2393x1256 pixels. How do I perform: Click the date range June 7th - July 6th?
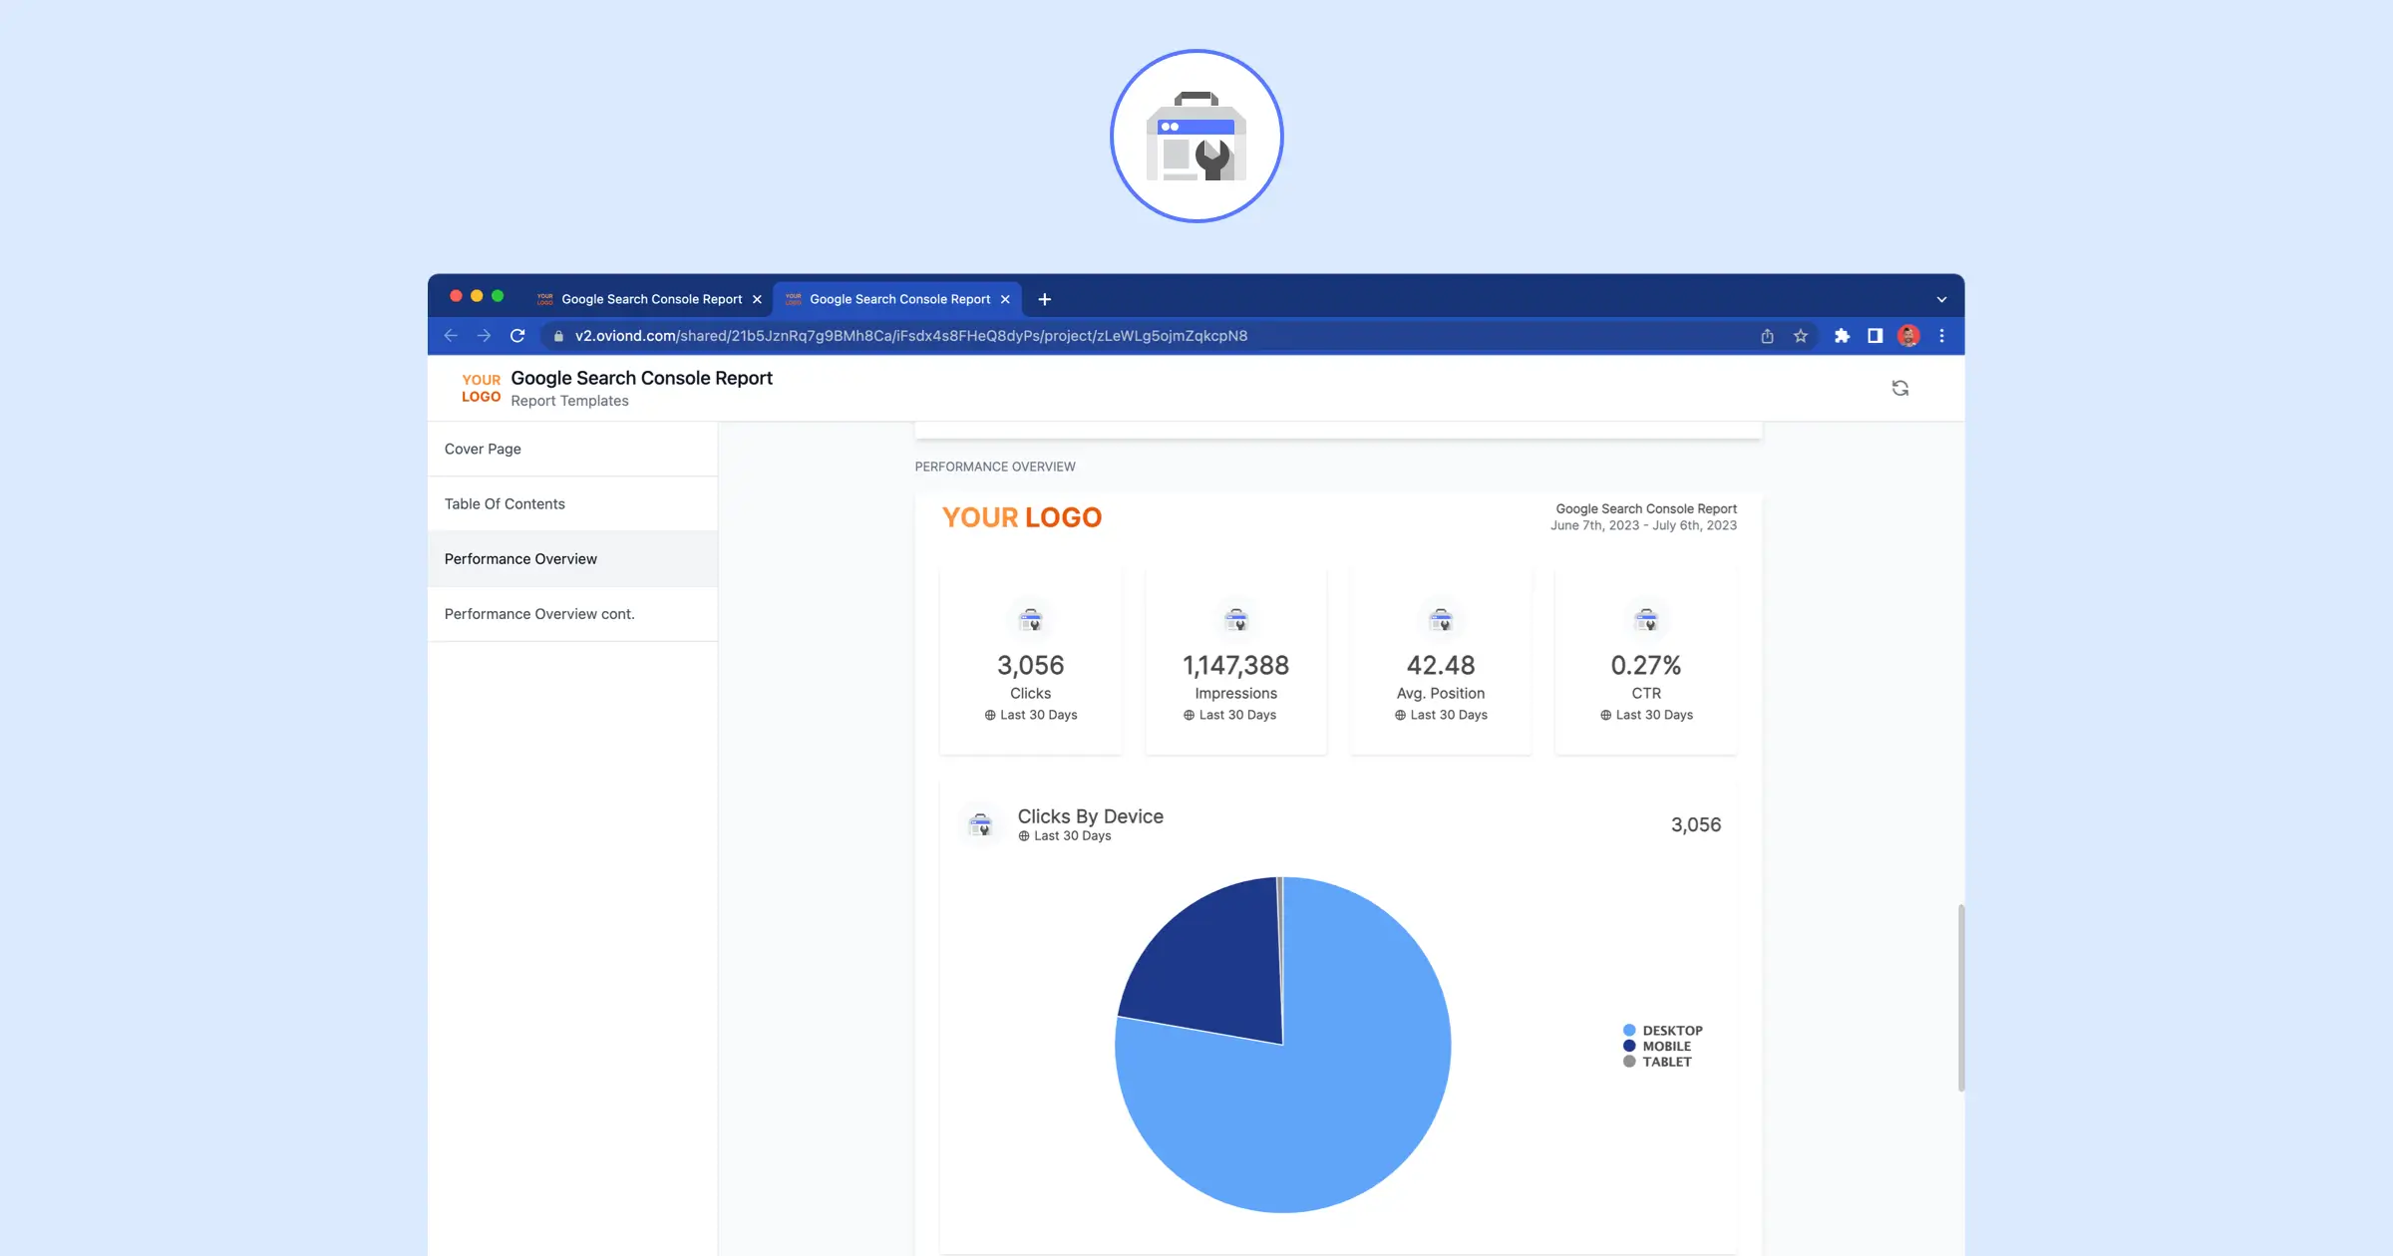pos(1643,525)
